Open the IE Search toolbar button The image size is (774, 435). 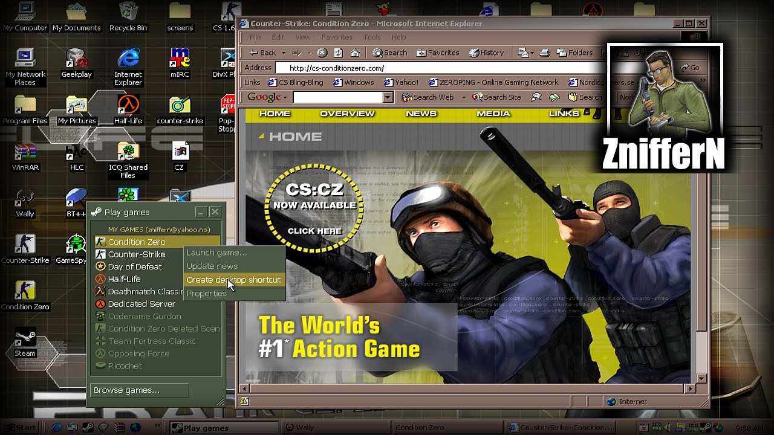click(x=390, y=53)
